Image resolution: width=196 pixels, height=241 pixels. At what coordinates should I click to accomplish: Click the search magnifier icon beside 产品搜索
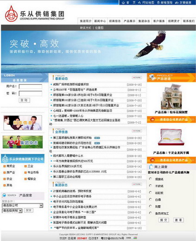[4, 196]
